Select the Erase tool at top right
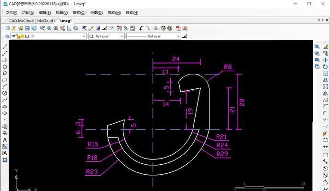The image size is (330, 191). coord(325,47)
